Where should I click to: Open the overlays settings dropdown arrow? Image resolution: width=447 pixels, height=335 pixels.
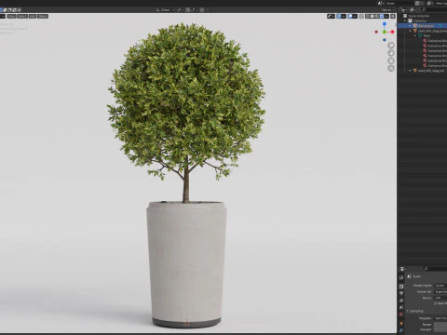(x=355, y=16)
